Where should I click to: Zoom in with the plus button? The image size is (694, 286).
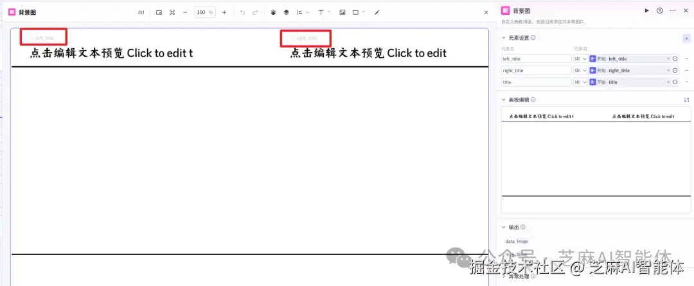224,12
